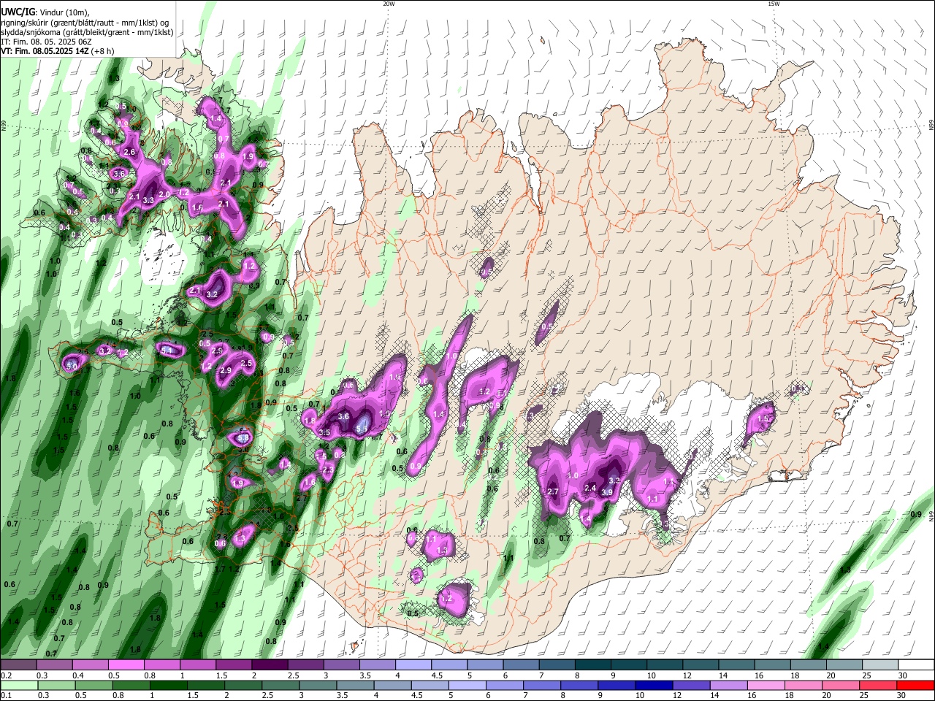Click the 'rigning/skúrir' legend description line

coord(84,23)
